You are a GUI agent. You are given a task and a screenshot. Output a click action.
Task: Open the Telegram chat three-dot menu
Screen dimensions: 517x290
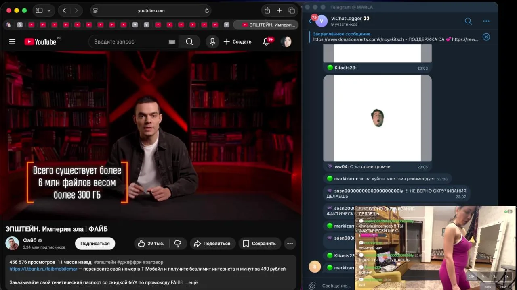click(x=486, y=21)
